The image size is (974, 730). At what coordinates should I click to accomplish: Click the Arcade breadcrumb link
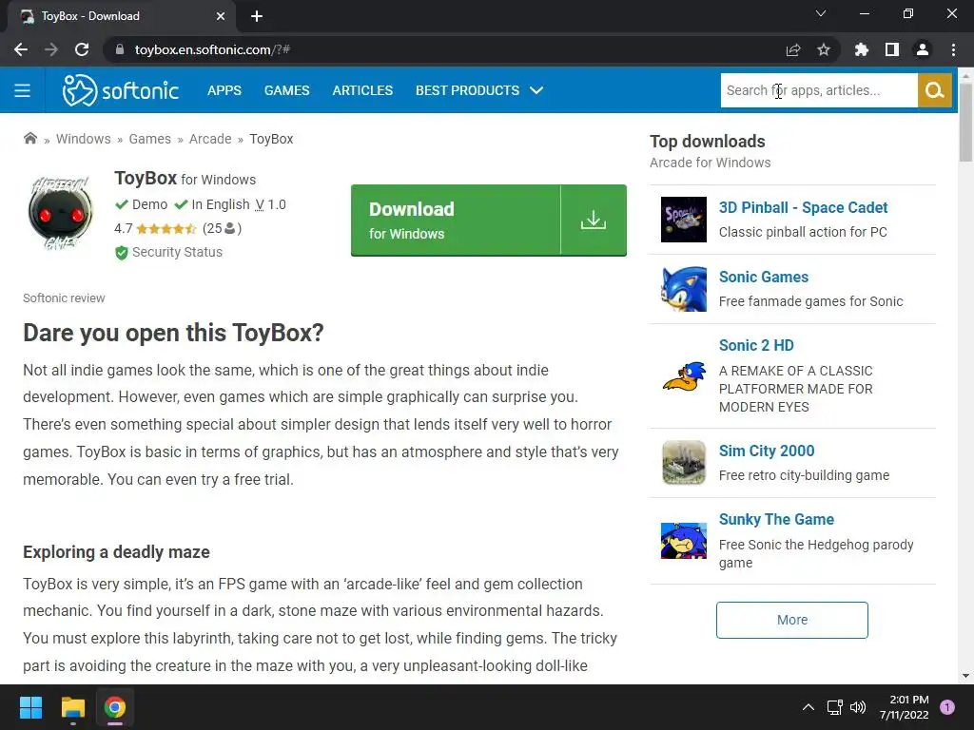pyautogui.click(x=210, y=139)
